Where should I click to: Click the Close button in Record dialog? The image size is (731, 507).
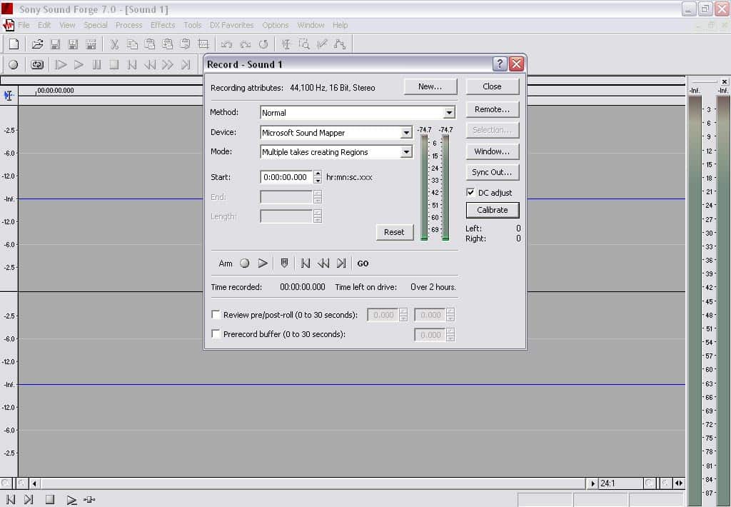493,86
